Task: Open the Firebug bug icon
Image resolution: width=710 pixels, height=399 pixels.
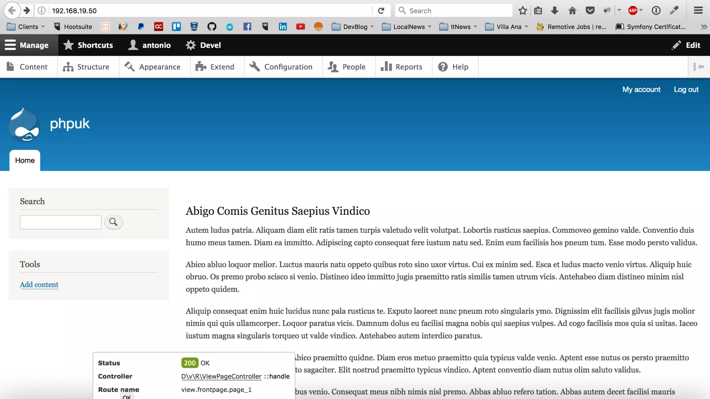Action: [607, 10]
